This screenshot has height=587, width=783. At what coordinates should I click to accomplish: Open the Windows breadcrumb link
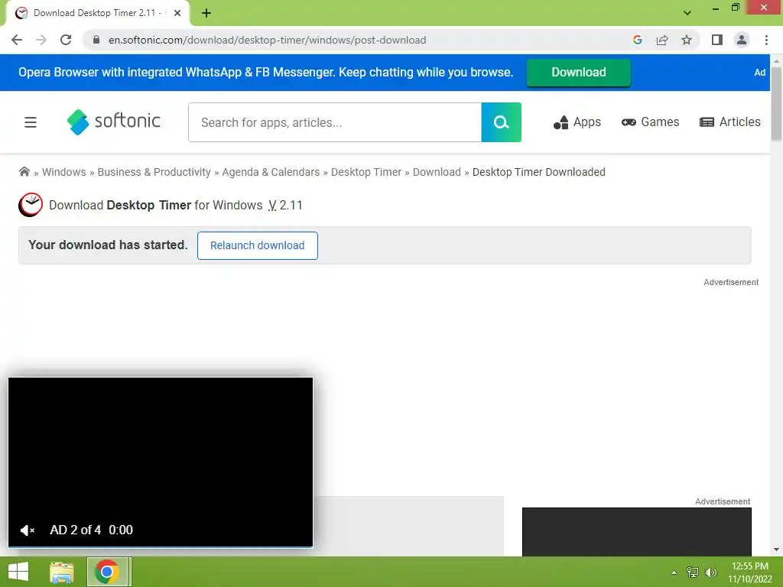(x=64, y=172)
